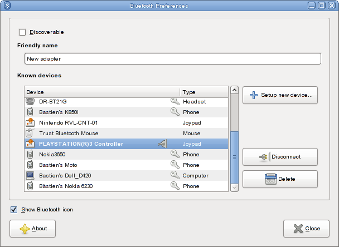This screenshot has width=339, height=247.
Task: Close the Bluetooth Preferences dialog
Action: [x=306, y=229]
